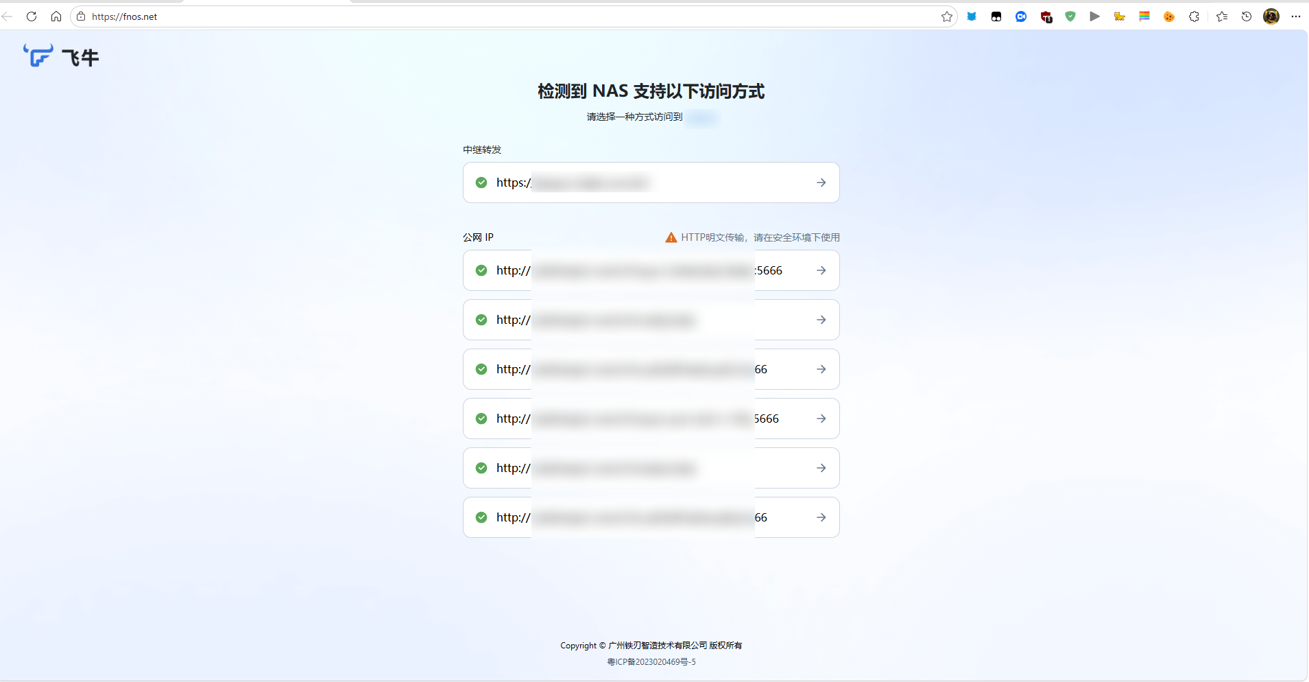Image resolution: width=1309 pixels, height=682 pixels.
Task: Open the browser Settings and more menu
Action: click(x=1296, y=16)
